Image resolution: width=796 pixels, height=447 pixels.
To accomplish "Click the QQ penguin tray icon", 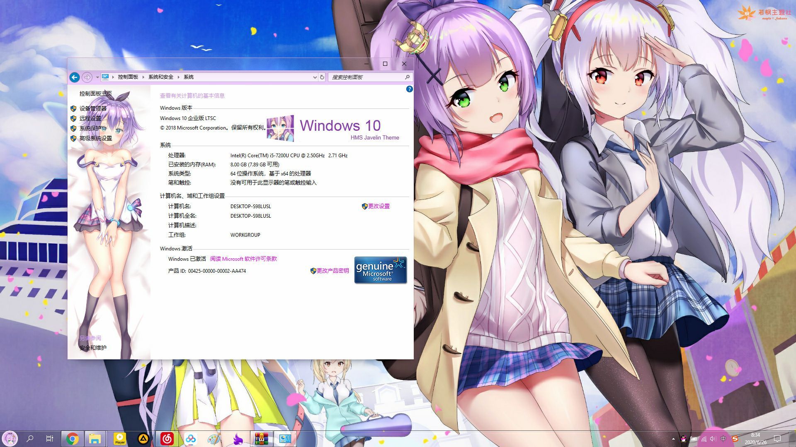I will point(683,439).
